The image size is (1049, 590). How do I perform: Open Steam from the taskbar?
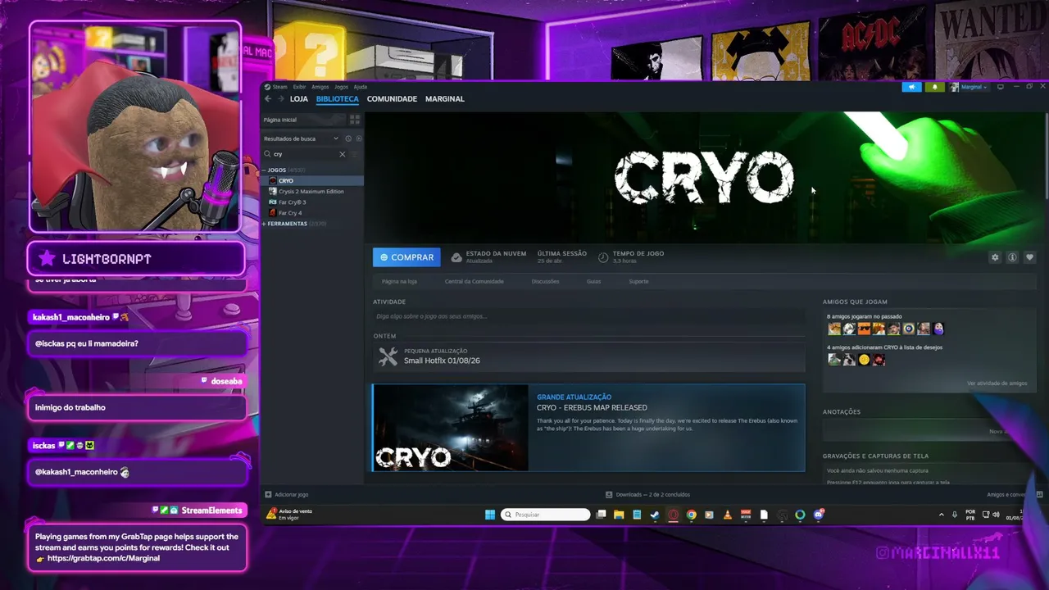click(655, 515)
